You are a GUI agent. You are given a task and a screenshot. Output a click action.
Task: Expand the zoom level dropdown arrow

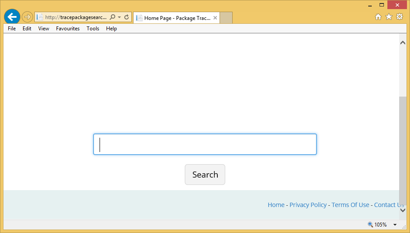coord(395,225)
